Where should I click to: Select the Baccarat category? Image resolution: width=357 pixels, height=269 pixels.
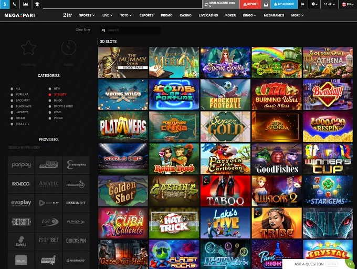coord(20,100)
